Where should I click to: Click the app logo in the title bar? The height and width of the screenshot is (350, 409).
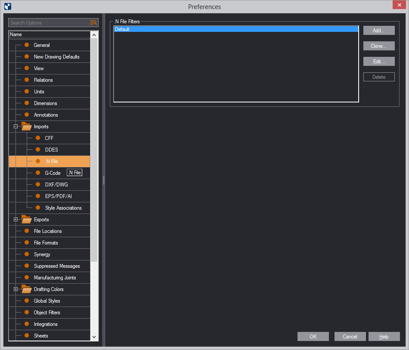point(8,6)
